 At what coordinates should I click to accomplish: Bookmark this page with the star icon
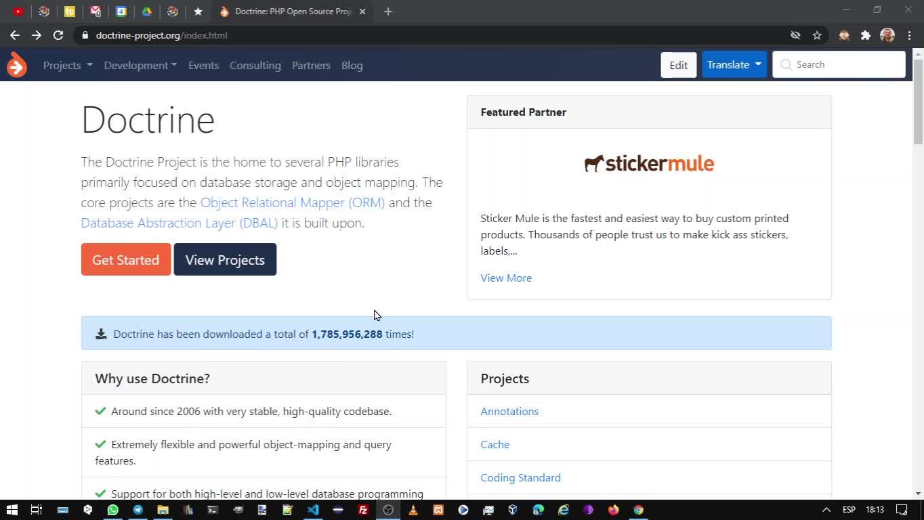coord(817,35)
